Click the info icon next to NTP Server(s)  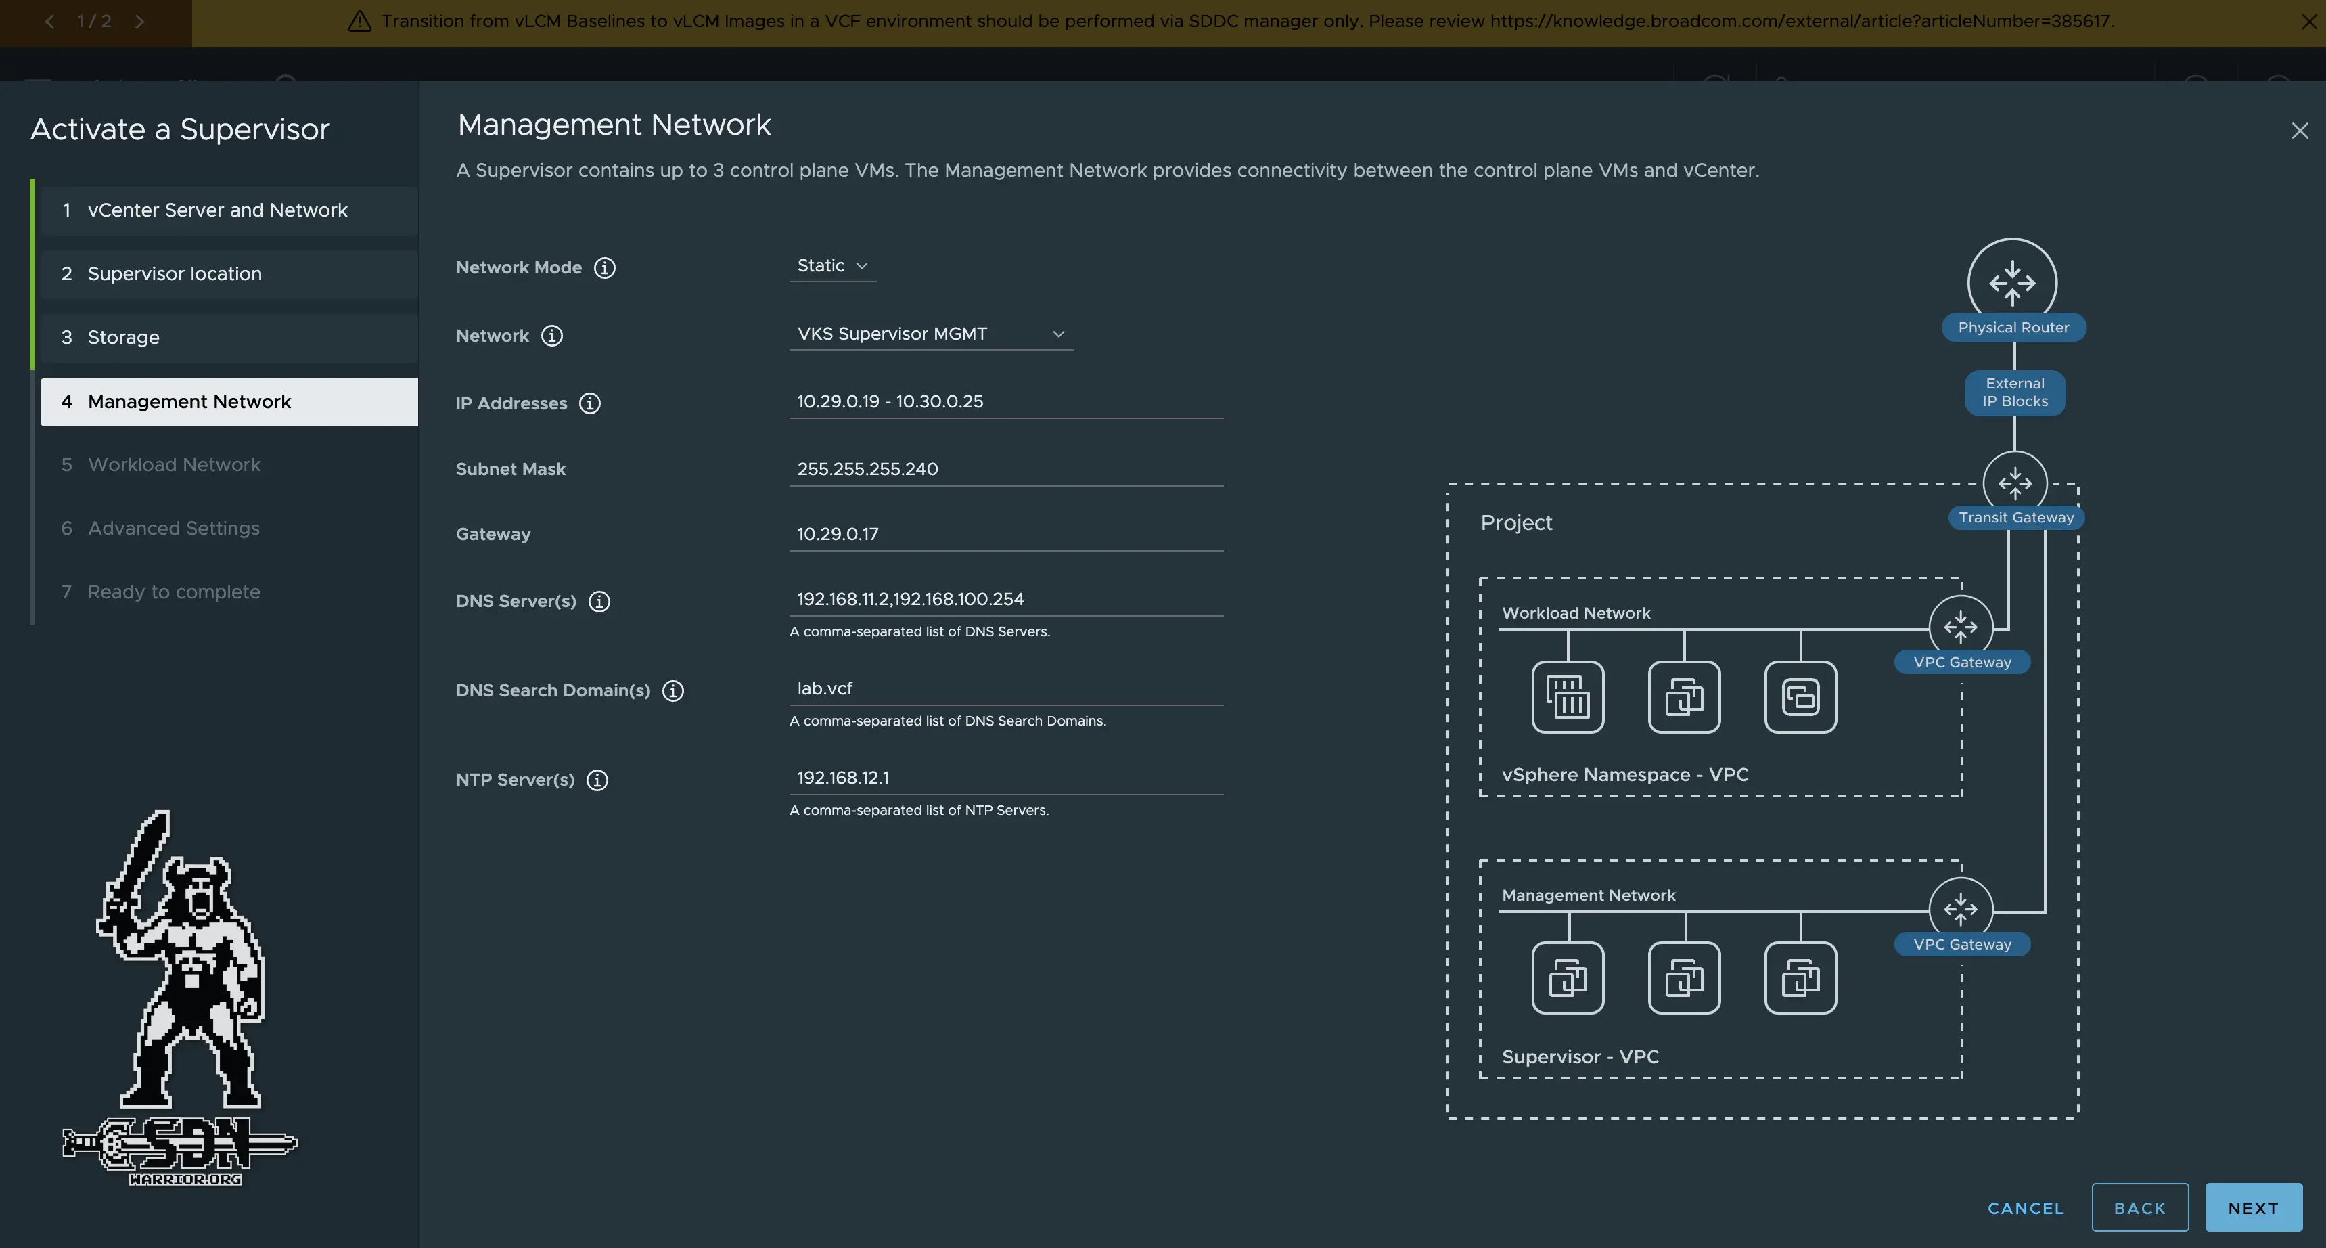click(597, 779)
